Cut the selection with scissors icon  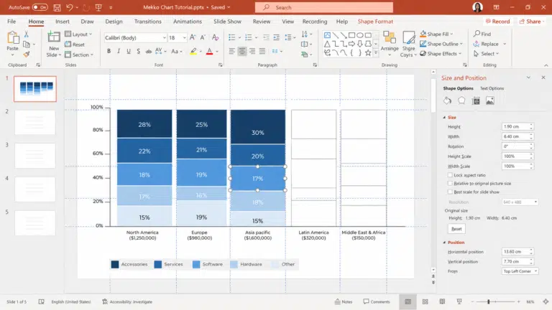[x=26, y=34]
